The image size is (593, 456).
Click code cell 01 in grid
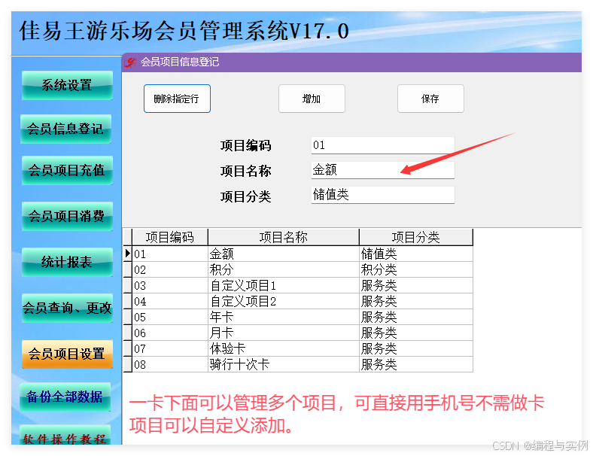click(170, 254)
